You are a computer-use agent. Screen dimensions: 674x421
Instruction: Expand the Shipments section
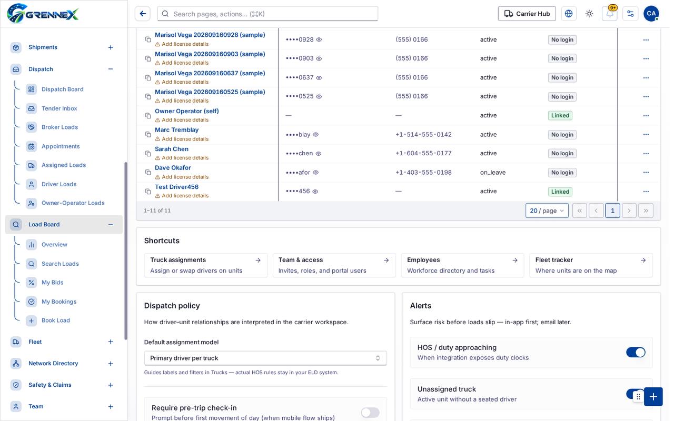pos(111,47)
